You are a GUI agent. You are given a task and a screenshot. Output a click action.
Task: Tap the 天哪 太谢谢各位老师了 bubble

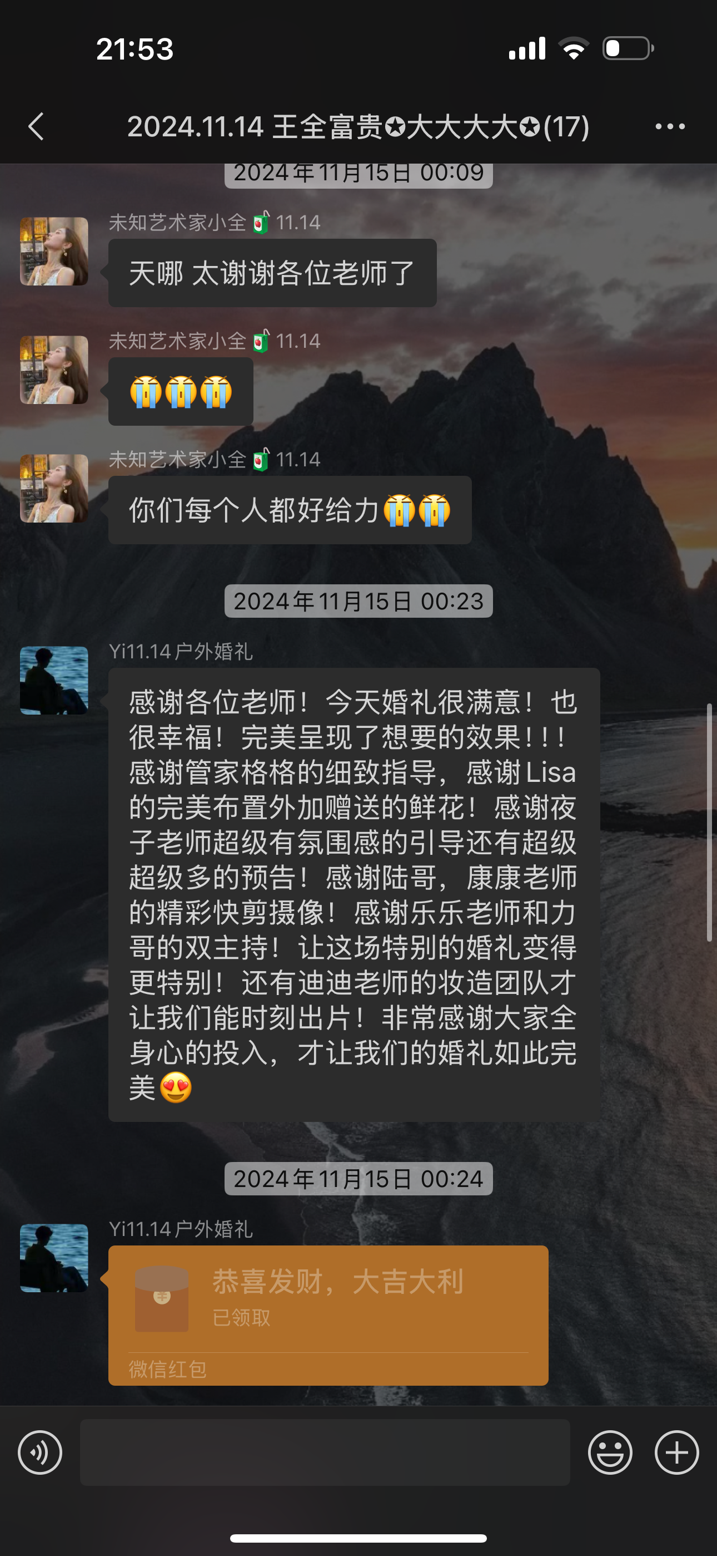(x=272, y=273)
